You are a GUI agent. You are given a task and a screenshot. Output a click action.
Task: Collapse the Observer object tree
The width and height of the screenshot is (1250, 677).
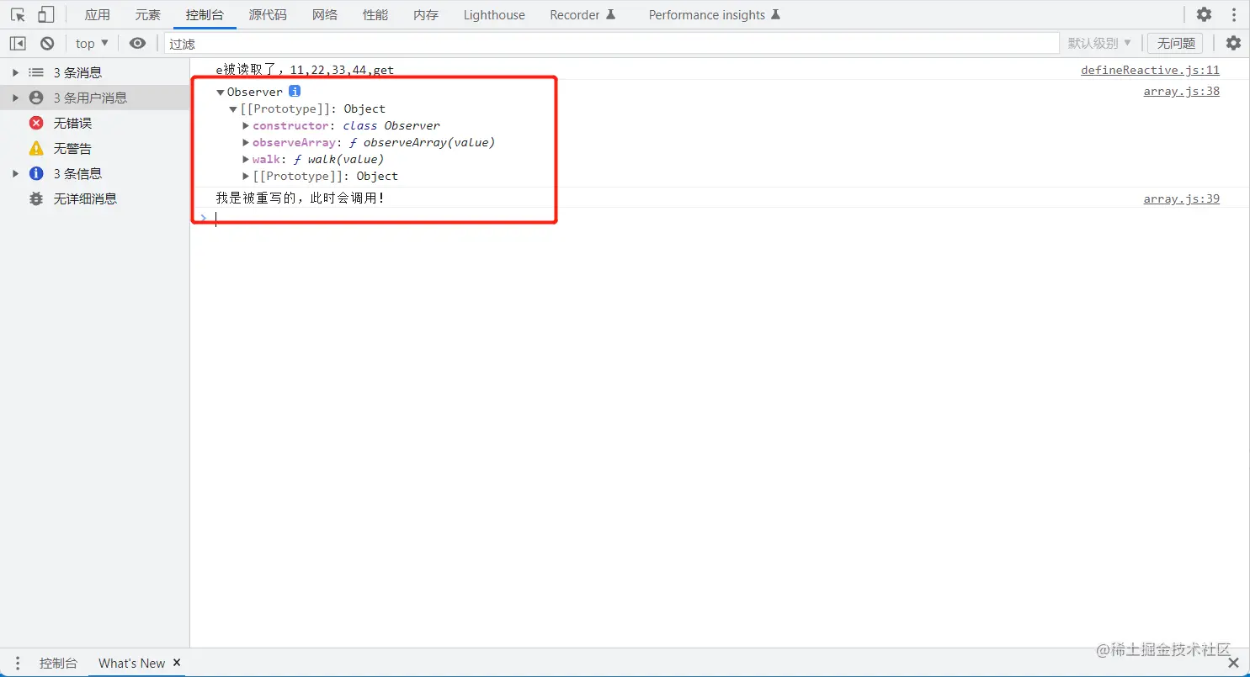(221, 92)
